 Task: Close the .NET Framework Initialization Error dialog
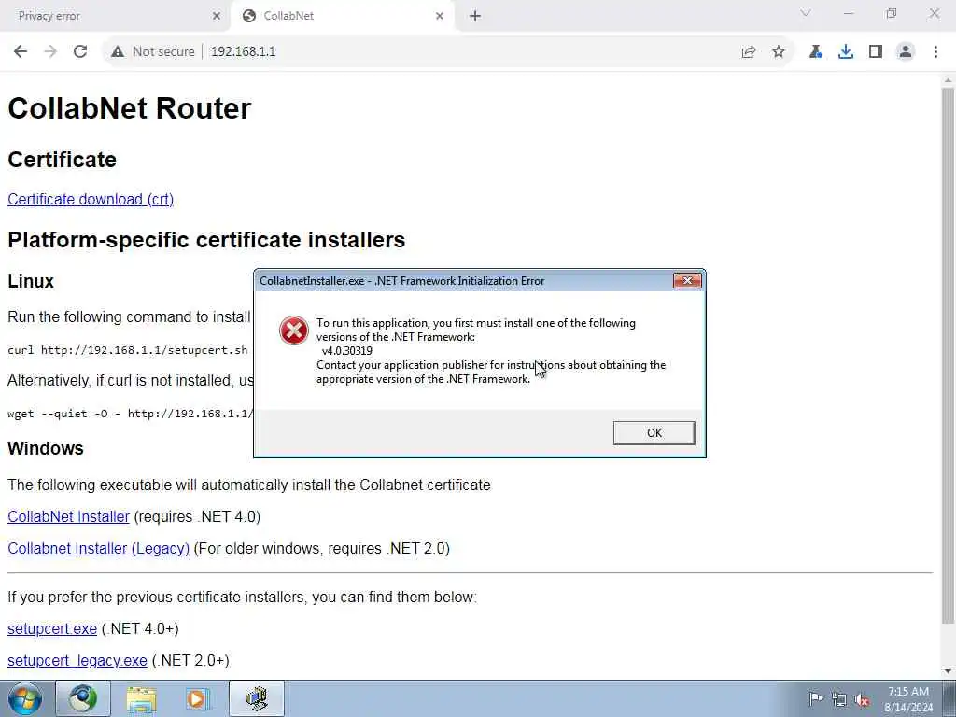pyautogui.click(x=687, y=280)
